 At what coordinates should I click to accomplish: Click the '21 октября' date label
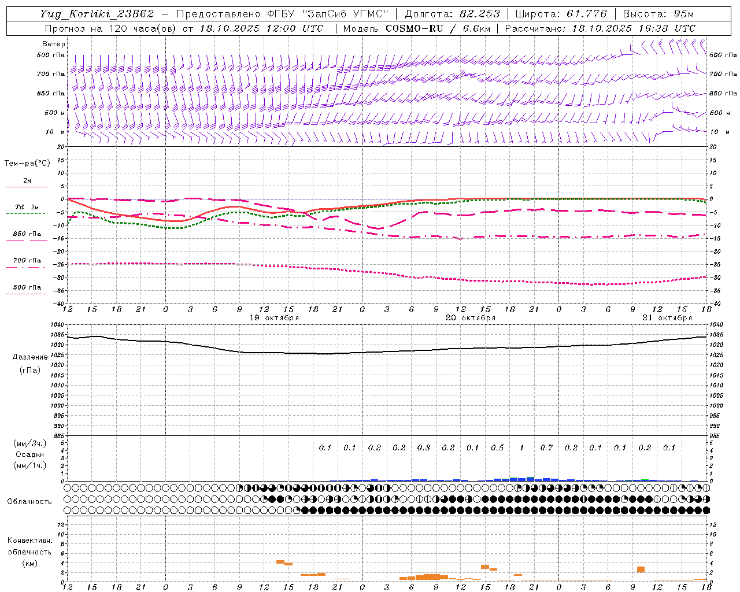coord(667,318)
